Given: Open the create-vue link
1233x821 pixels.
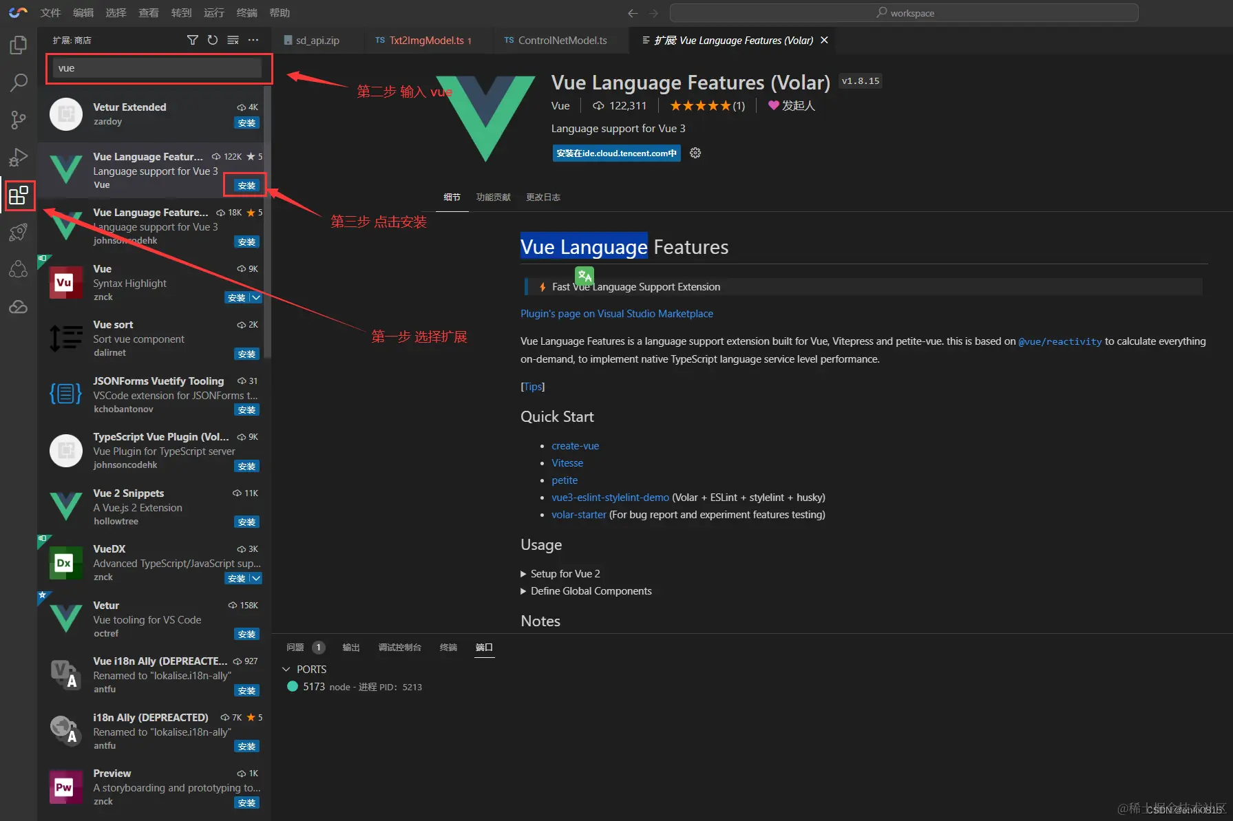Looking at the screenshot, I should click(575, 445).
